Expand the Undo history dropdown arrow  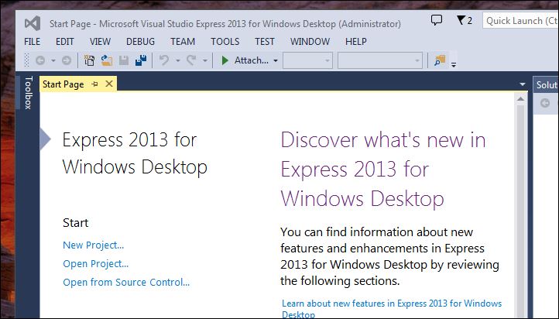[x=177, y=60]
